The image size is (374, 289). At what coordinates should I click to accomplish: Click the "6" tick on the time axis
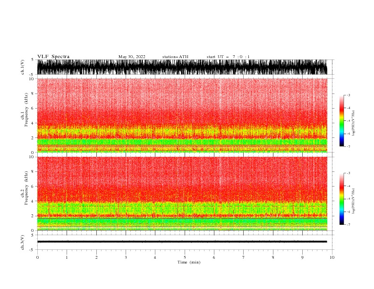pyautogui.click(x=214, y=257)
